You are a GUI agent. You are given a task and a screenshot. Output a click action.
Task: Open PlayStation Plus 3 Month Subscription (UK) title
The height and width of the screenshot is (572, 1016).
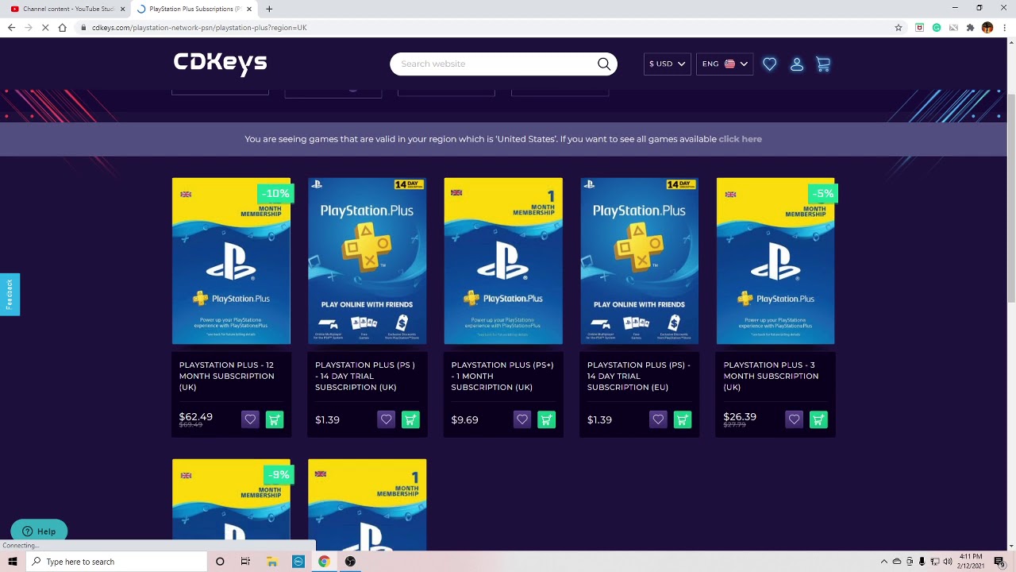771,376
